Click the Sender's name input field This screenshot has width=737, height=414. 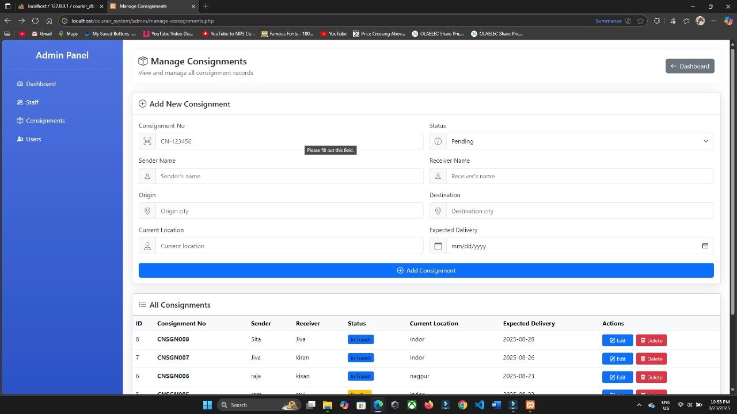point(289,177)
